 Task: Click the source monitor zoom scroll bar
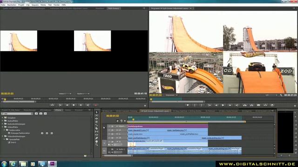click(19, 102)
